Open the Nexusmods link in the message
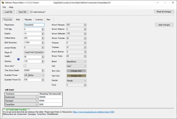 point(93,112)
